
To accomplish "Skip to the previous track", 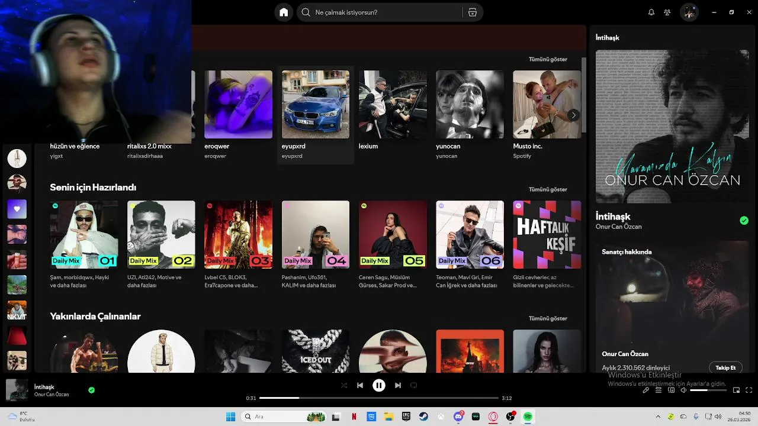I will [360, 385].
